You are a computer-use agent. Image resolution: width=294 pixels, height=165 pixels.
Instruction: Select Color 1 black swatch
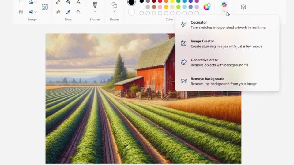pos(131,2)
